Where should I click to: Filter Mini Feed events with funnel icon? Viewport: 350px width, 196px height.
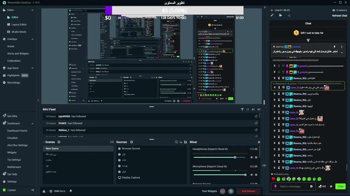(x=242, y=109)
